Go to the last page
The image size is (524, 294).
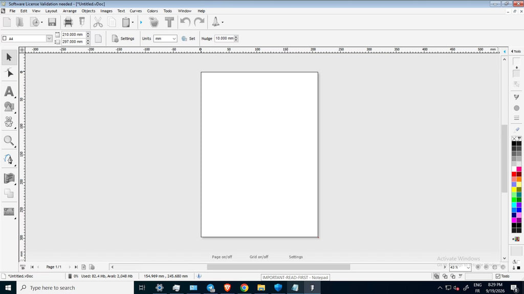[76, 267]
